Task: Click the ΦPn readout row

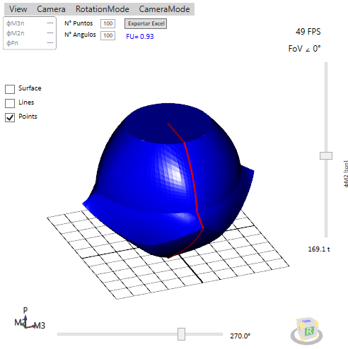Action: [30, 43]
